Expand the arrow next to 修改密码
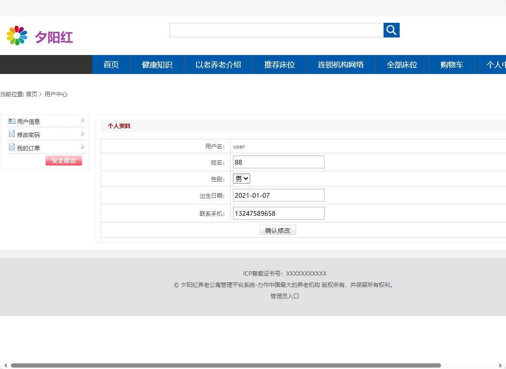Viewport: 506px width, 369px height. [x=82, y=133]
